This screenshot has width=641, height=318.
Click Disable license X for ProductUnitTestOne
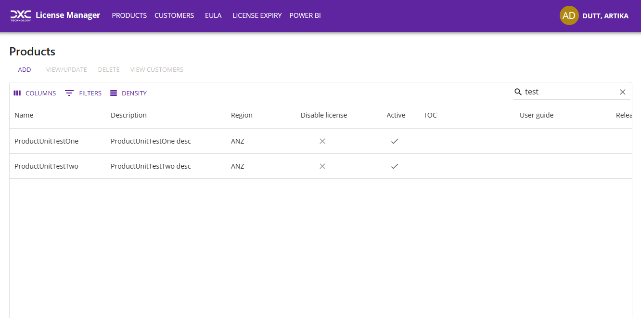point(322,141)
